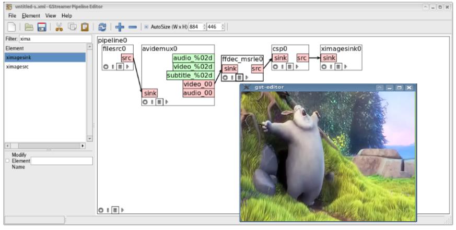The height and width of the screenshot is (230, 456).
Task: Set filesrc0 to paused state
Action: click(120, 67)
